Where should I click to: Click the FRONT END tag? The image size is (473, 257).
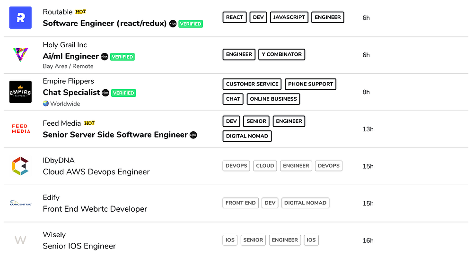pos(240,203)
